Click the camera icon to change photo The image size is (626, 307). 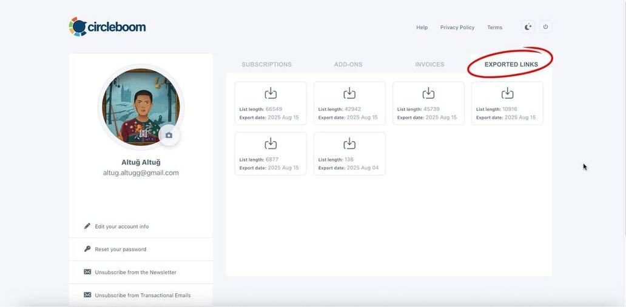[x=169, y=136]
